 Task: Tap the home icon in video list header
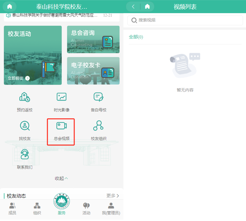click(x=147, y=7)
